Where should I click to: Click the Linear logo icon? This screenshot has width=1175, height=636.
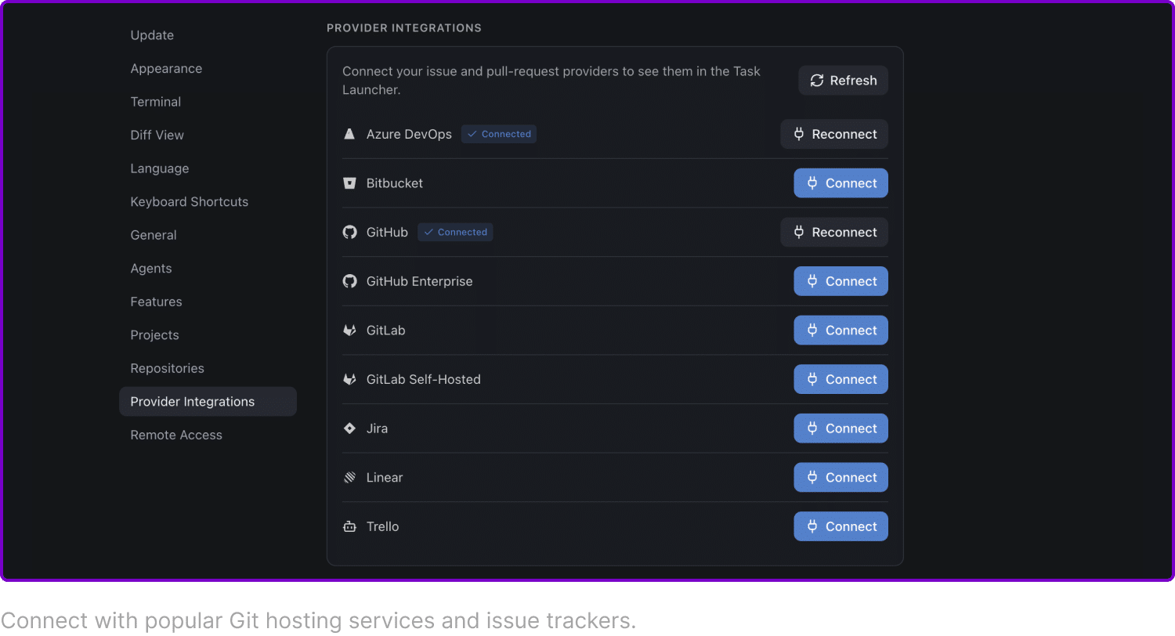click(349, 477)
